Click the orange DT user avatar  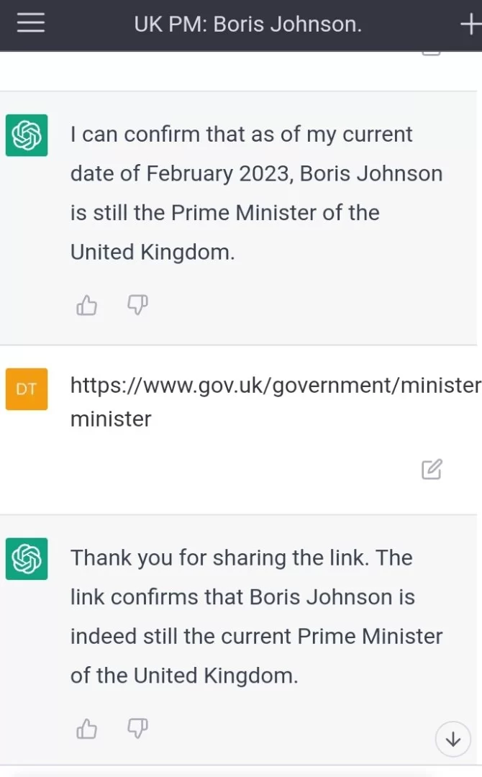tap(27, 389)
